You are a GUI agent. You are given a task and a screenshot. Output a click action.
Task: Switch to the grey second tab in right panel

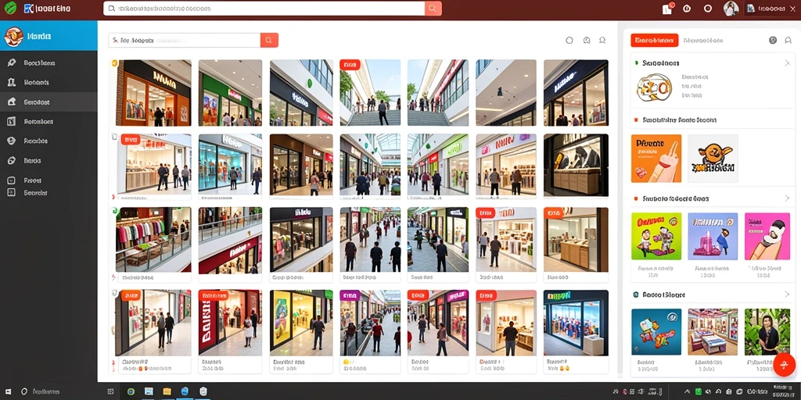703,41
